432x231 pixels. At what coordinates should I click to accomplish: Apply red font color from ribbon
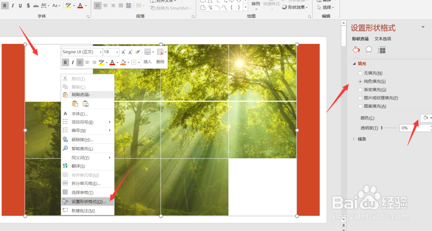(80, 6)
